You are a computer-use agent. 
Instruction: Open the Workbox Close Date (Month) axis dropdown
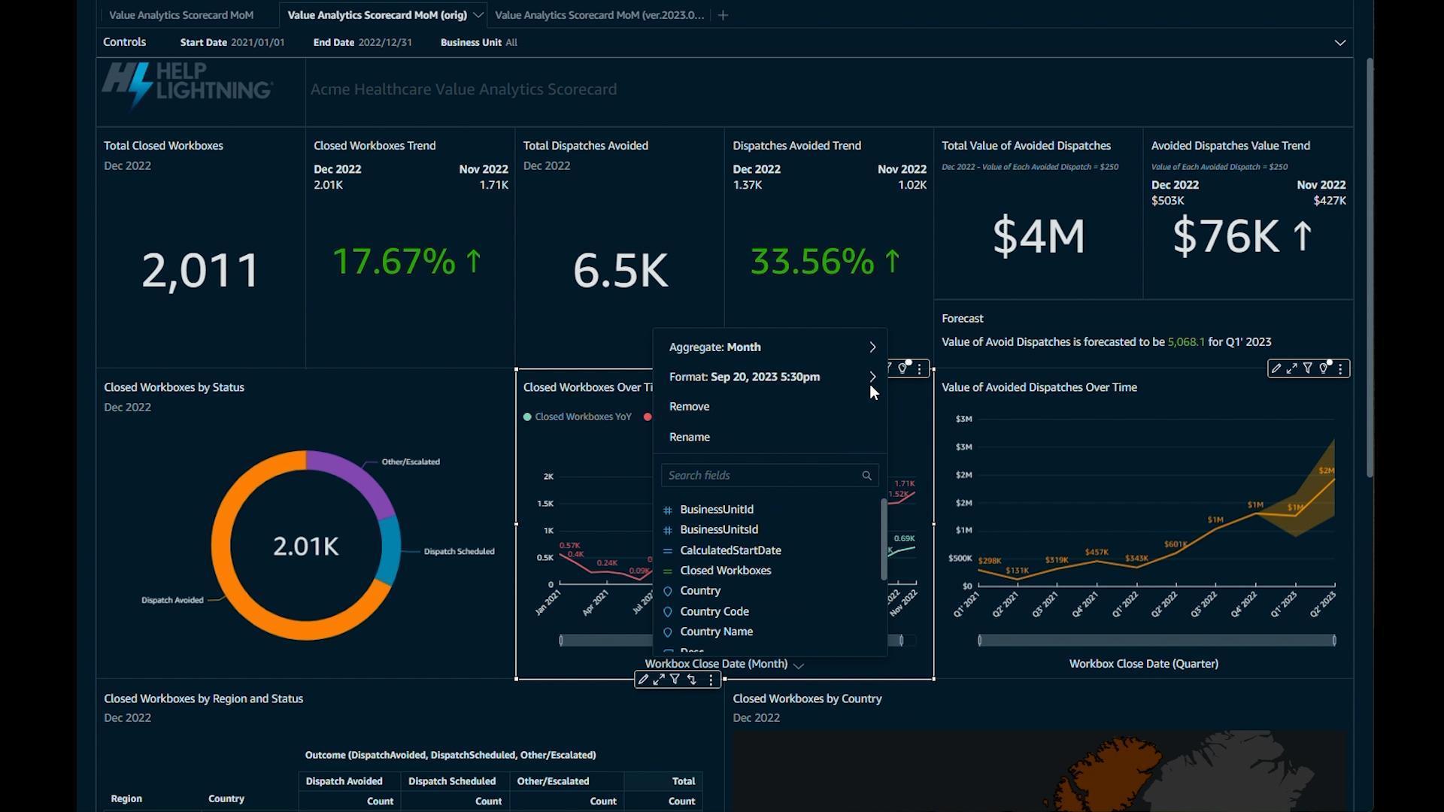(799, 665)
